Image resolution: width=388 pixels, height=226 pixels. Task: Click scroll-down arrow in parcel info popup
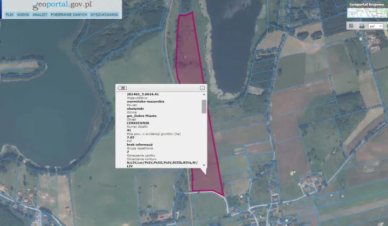(x=204, y=165)
